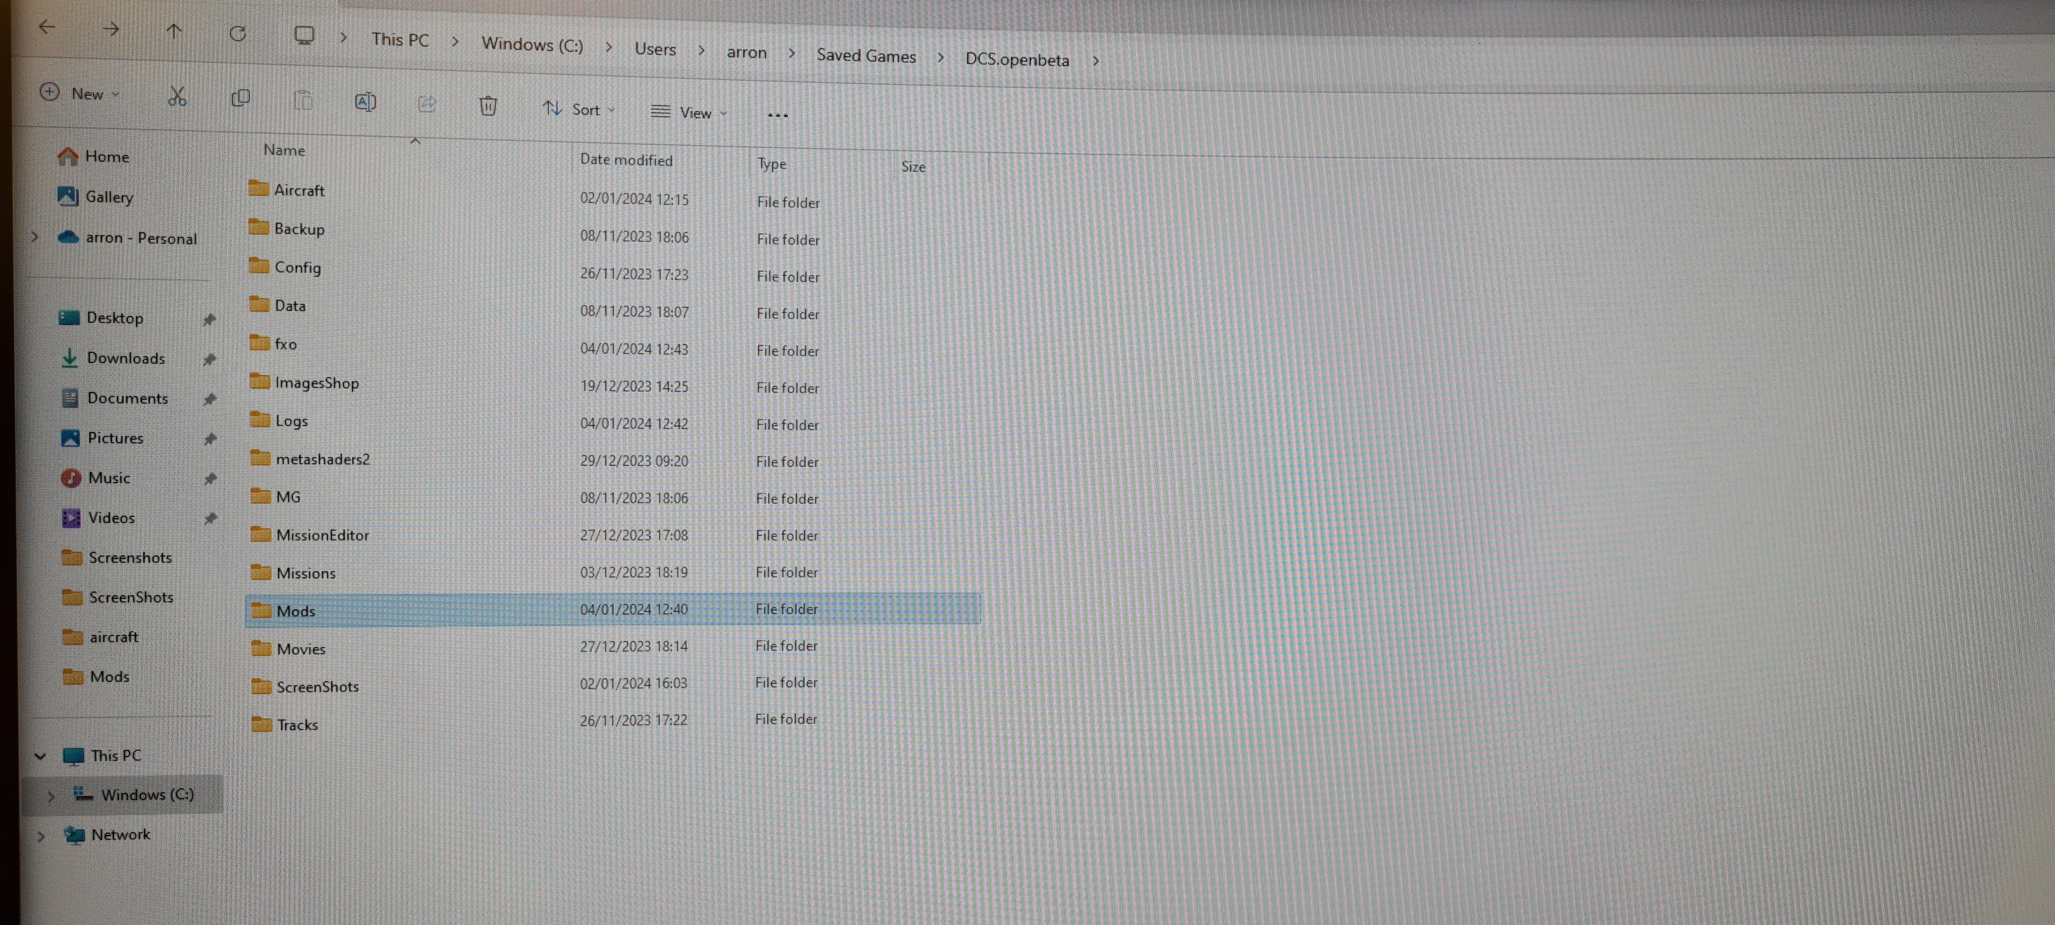Click the monitor icon in address bar
This screenshot has width=2055, height=925.
click(x=304, y=36)
